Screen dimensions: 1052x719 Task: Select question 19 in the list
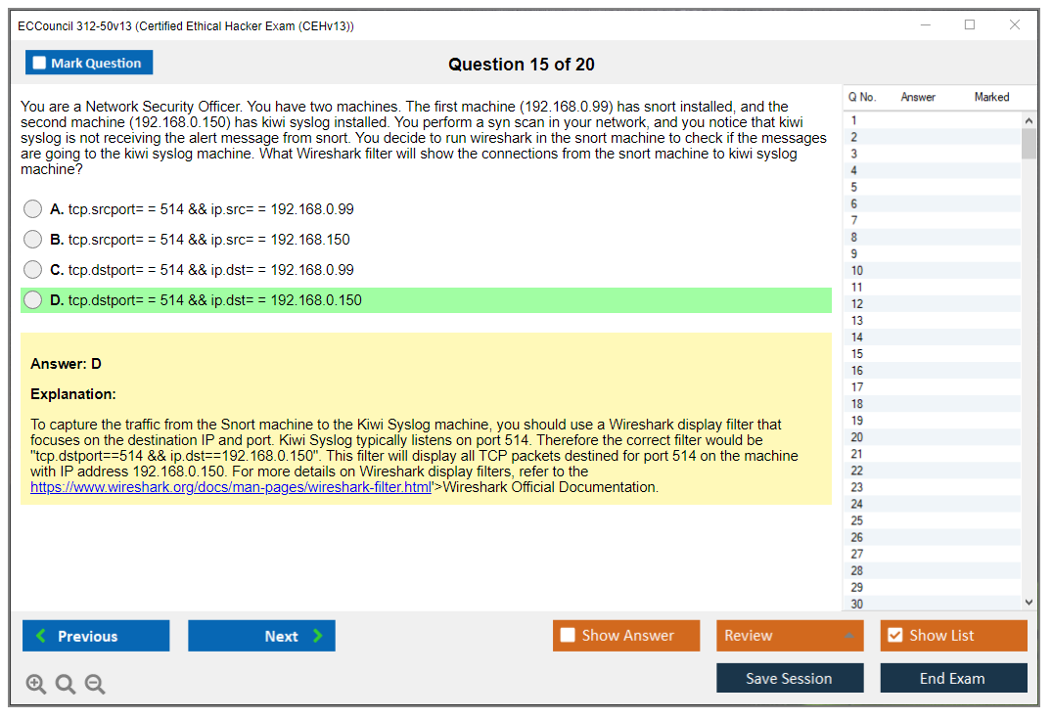tap(933, 421)
